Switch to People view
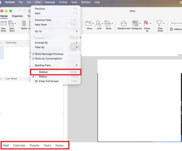The image size is (182, 151). (x=34, y=145)
